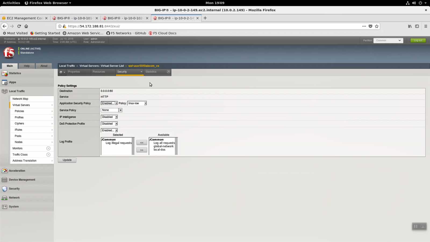Open DoS Protection Profile dropdown
430x242 pixels.
[109, 124]
